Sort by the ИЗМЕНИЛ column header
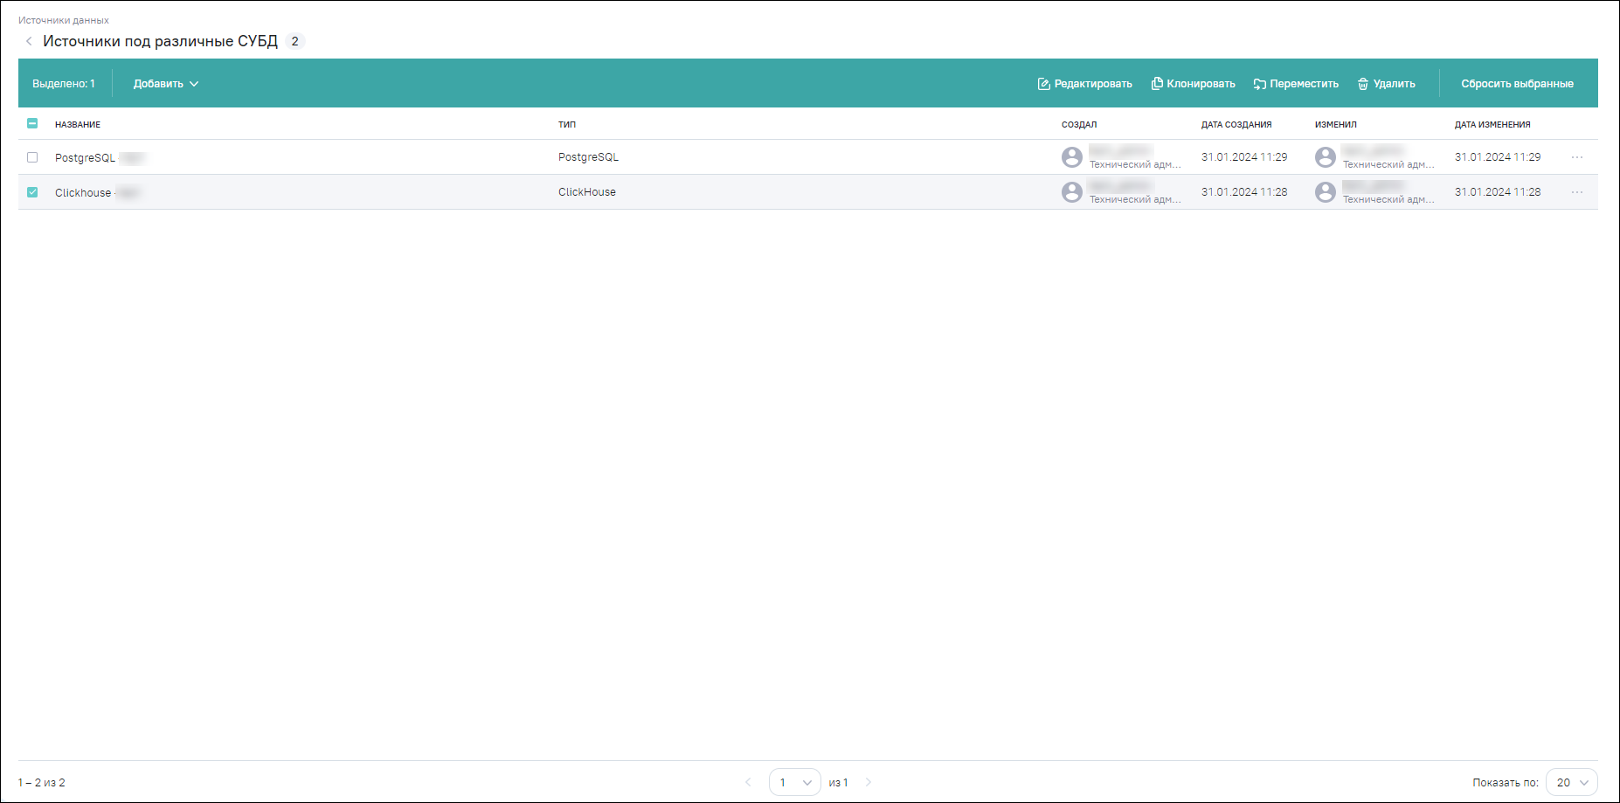This screenshot has height=803, width=1620. (x=1336, y=124)
